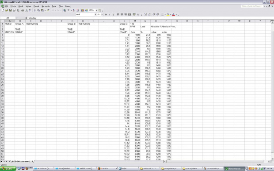Open the font color red A dropdown
This screenshot has width=274, height=171.
click(176, 15)
